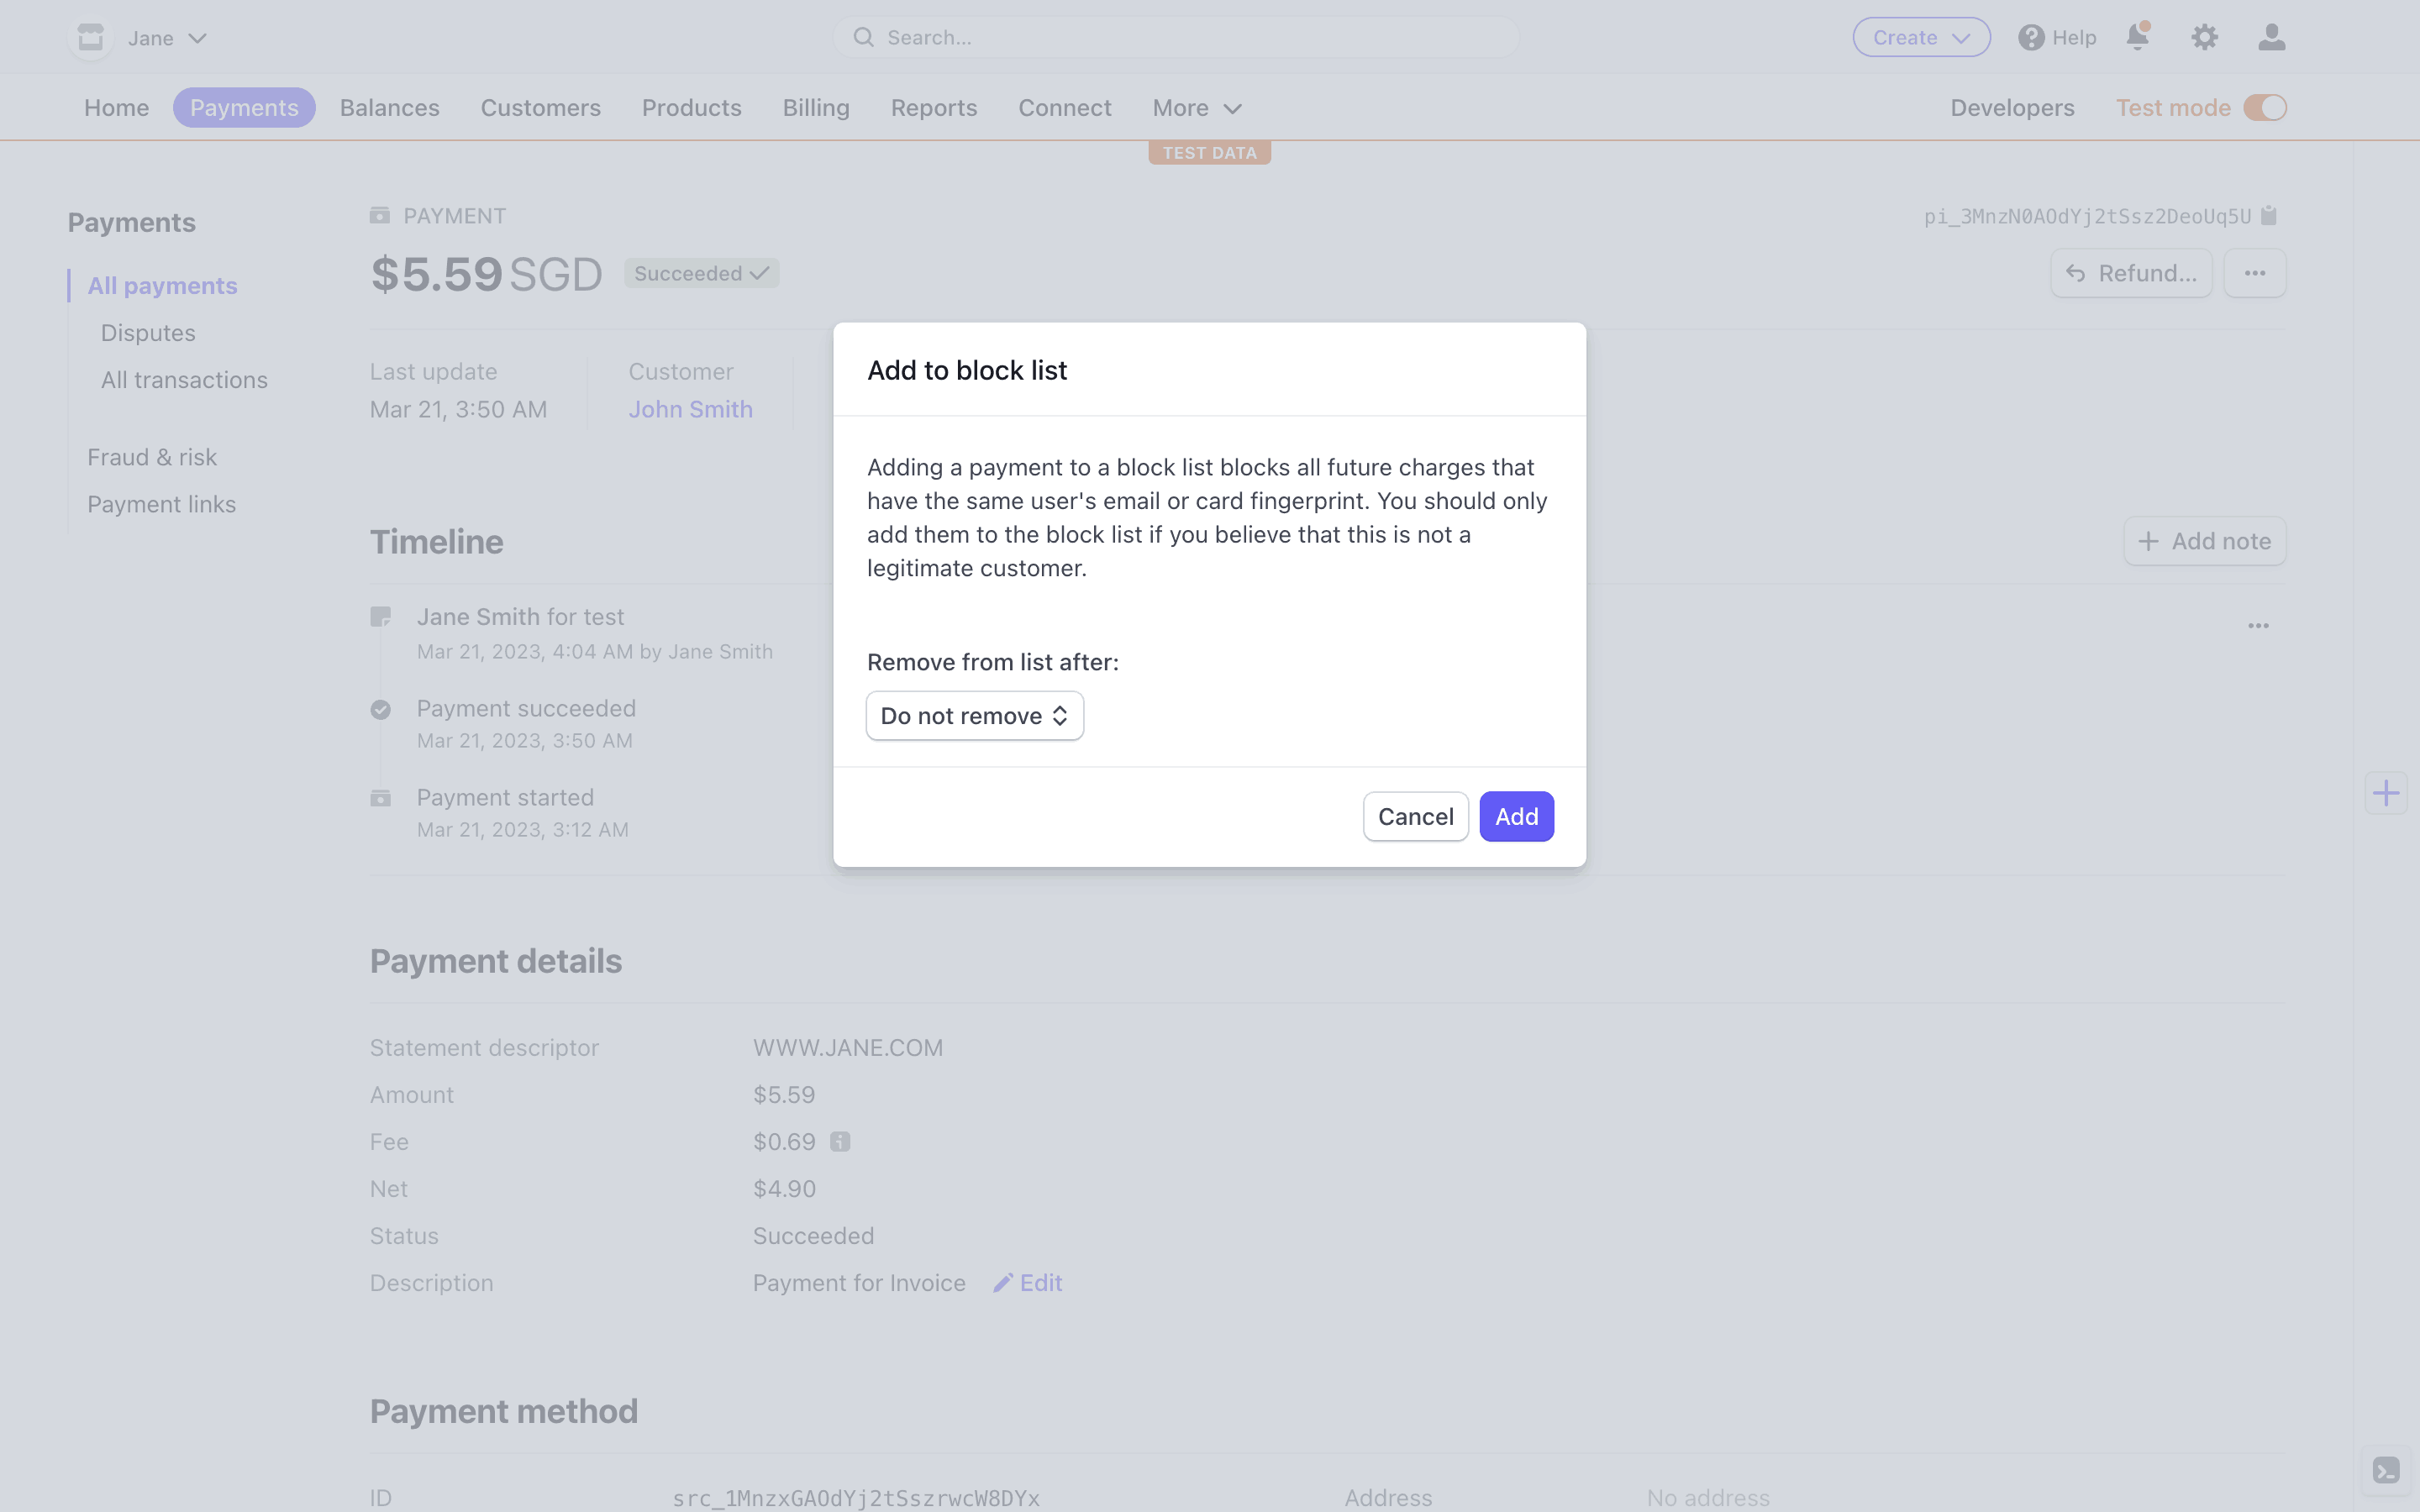Open the settings gear icon

2204,37
